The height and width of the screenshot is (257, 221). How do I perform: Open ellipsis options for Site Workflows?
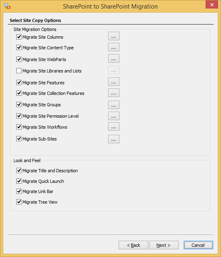click(x=114, y=127)
